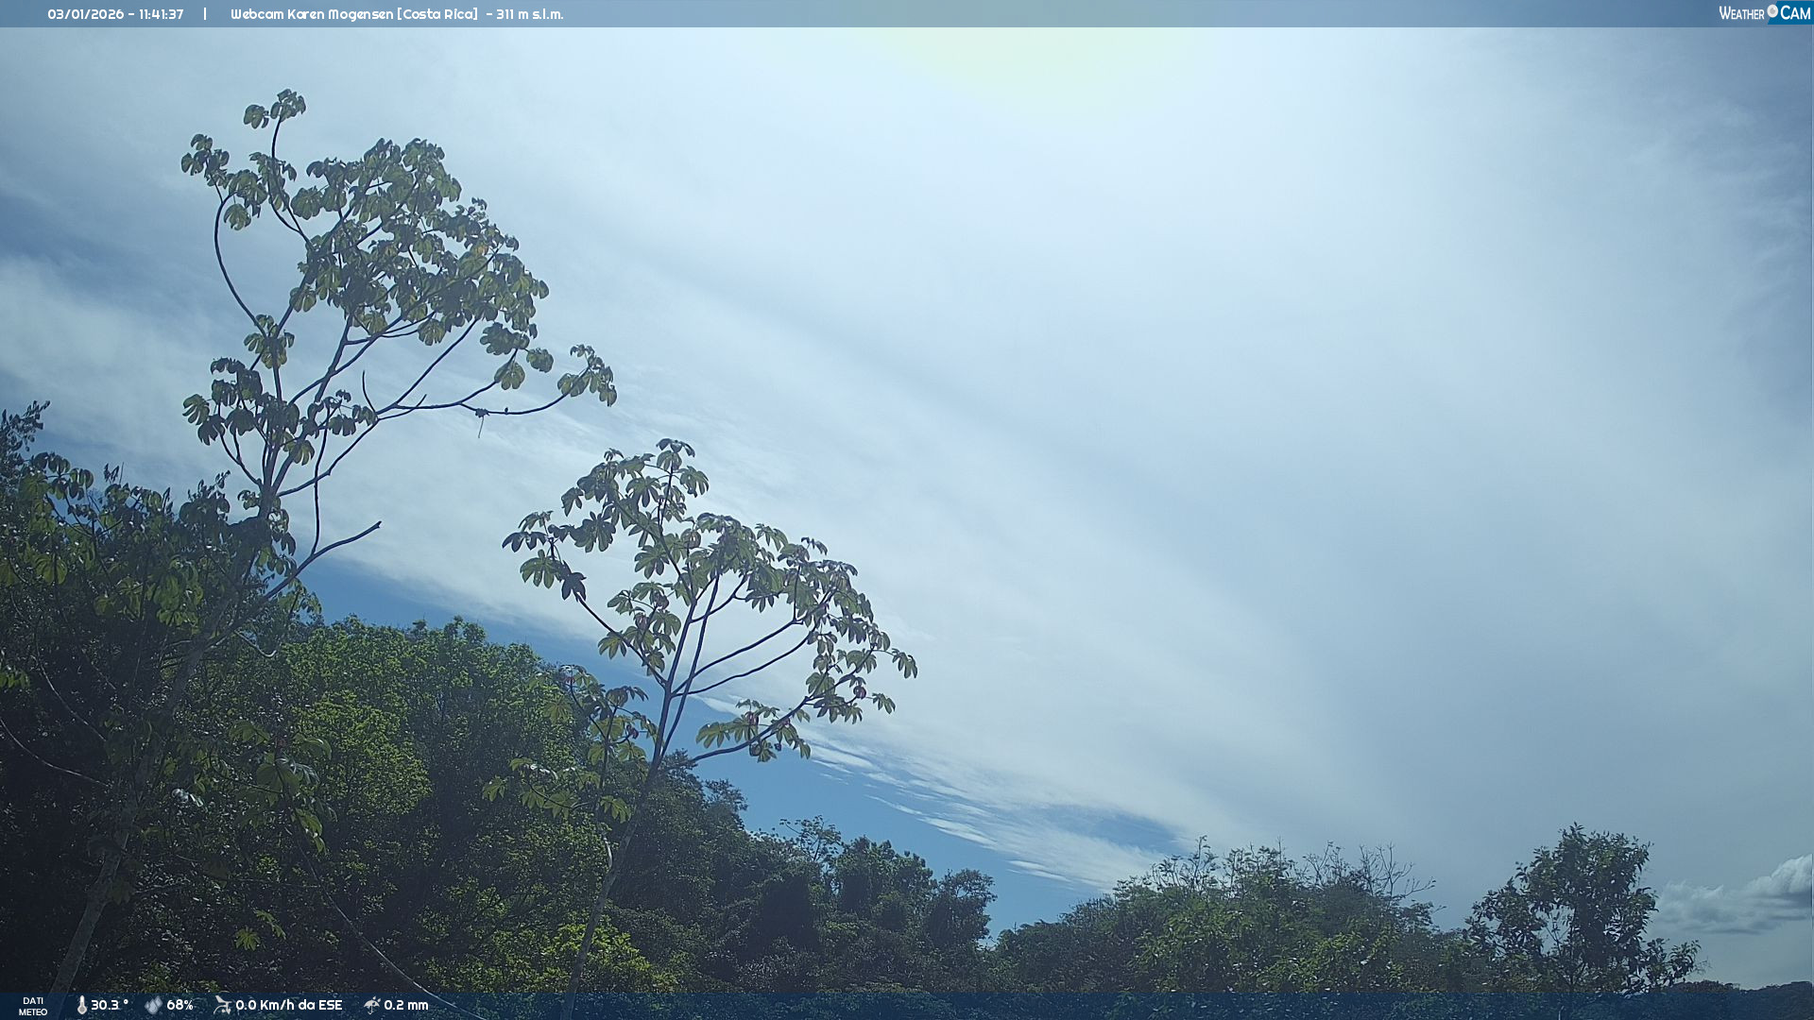This screenshot has width=1814, height=1020.
Task: Click the camera lens icon in WeatherCam logo
Action: click(x=1772, y=11)
